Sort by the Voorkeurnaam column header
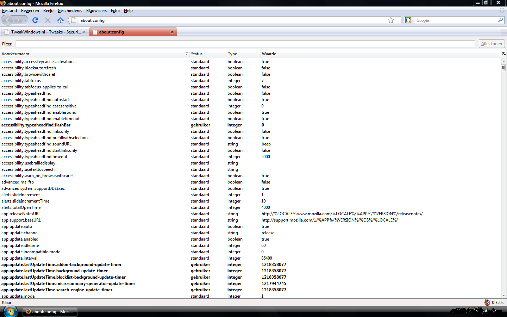The height and width of the screenshot is (317, 507). [95, 54]
